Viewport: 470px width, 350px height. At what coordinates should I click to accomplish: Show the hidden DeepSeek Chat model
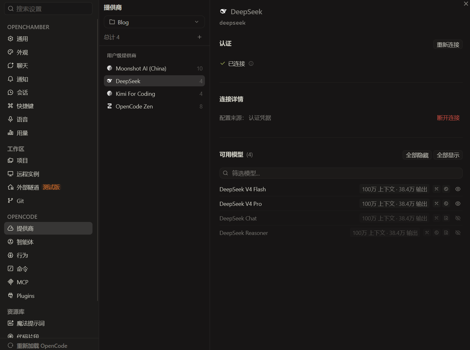[458, 218]
